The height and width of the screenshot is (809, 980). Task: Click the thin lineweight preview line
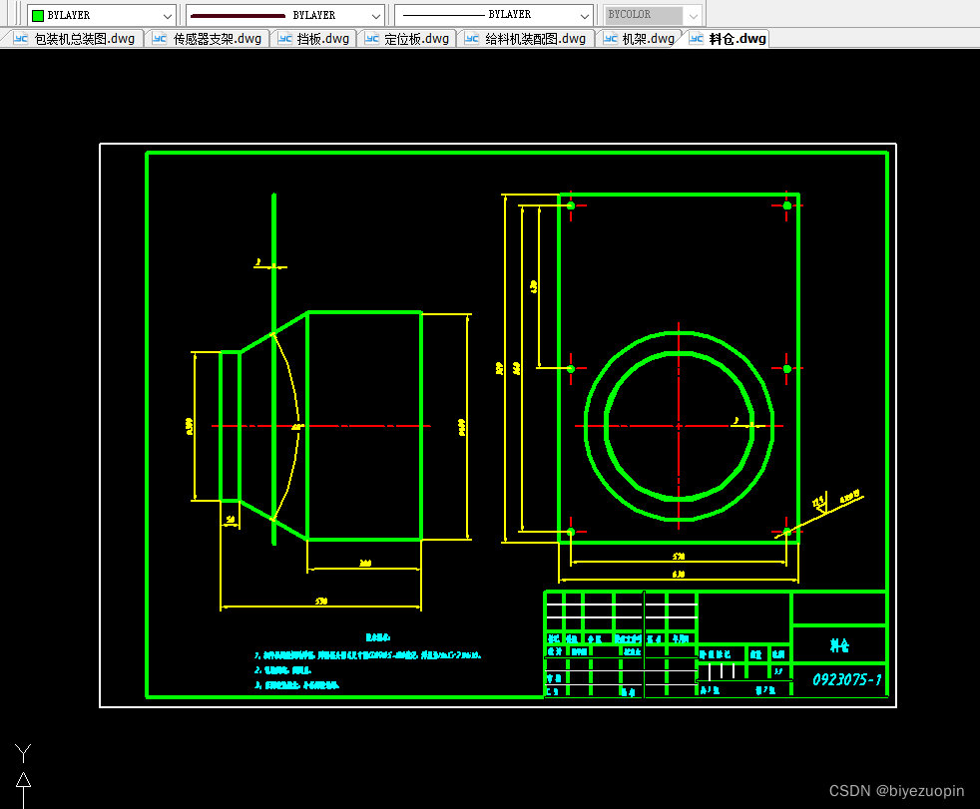pos(443,15)
